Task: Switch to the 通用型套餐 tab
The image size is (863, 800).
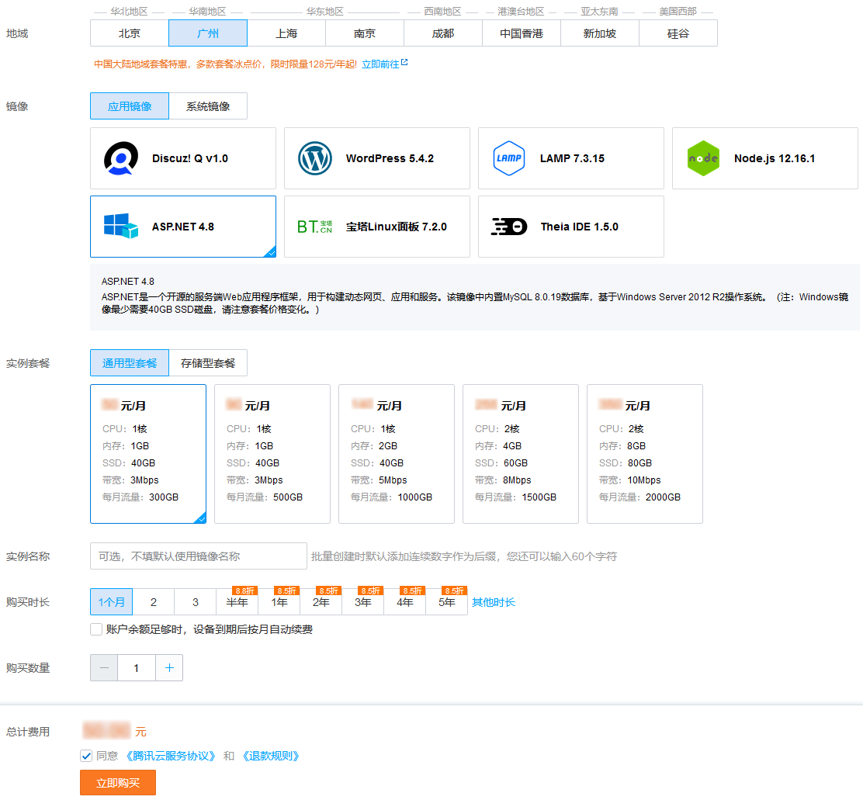Action: [x=130, y=362]
